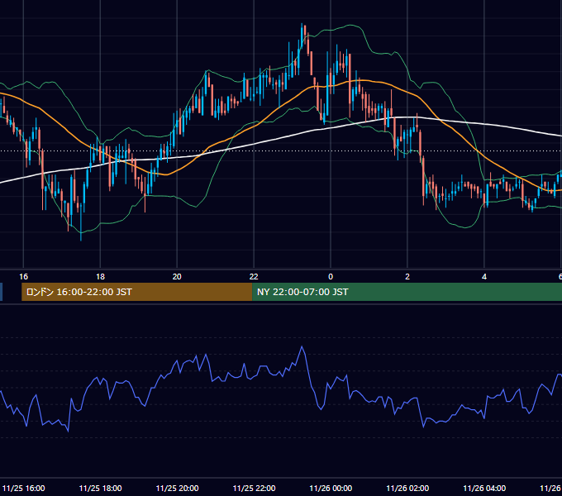Click the 16 hour label on chart axis
Screen dimensions: 562x496
point(23,277)
